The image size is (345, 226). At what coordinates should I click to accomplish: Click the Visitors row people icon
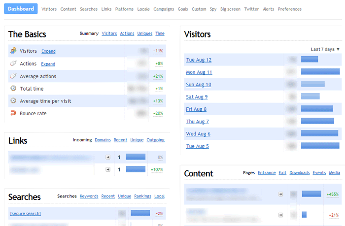[13, 51]
